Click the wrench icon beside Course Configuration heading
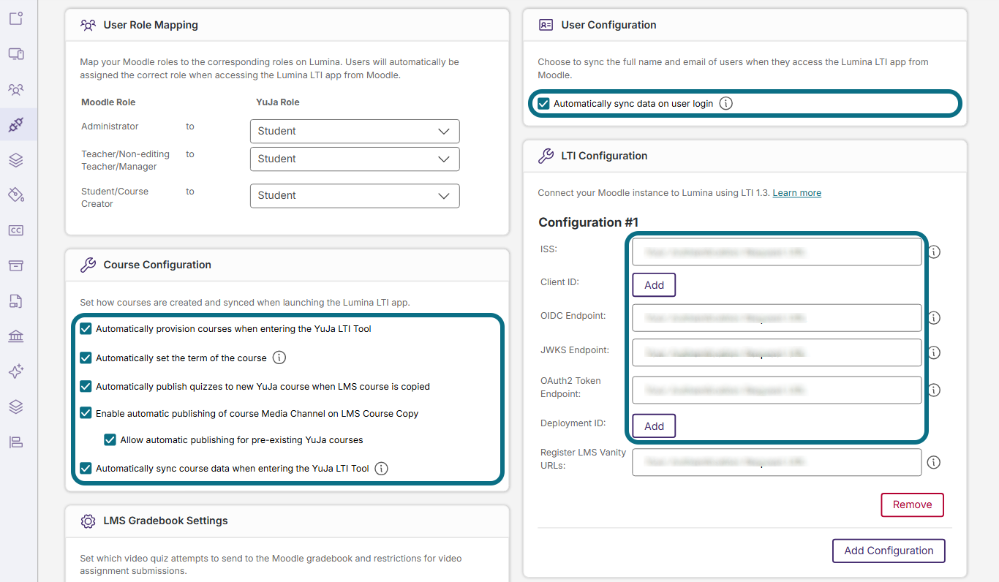Viewport: 999px width, 582px height. click(88, 265)
